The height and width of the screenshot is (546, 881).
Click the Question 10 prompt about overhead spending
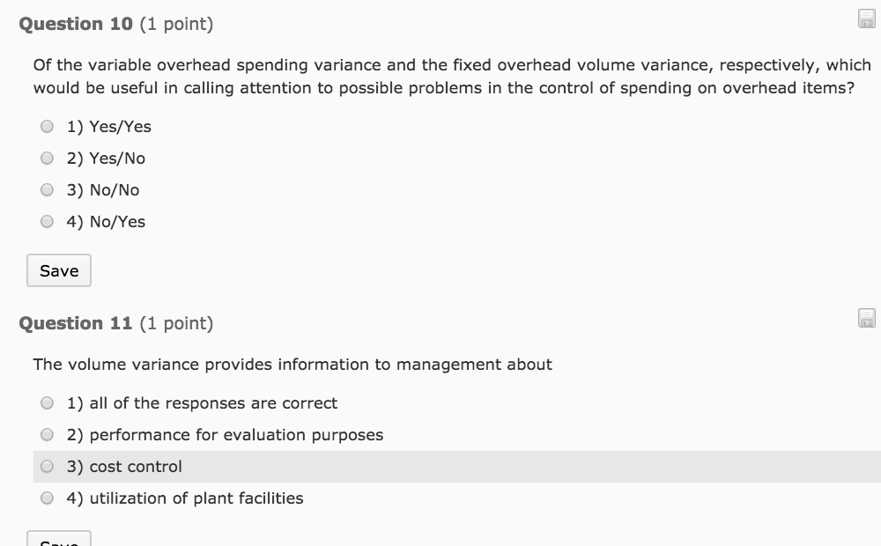440,76
